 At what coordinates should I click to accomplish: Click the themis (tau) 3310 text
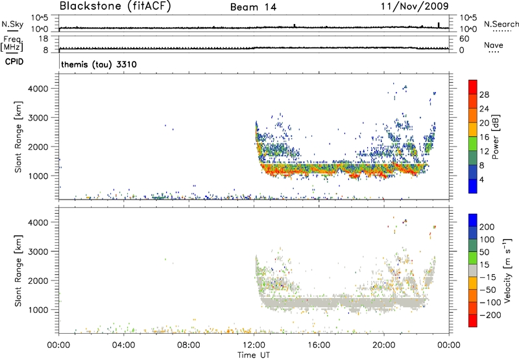99,64
